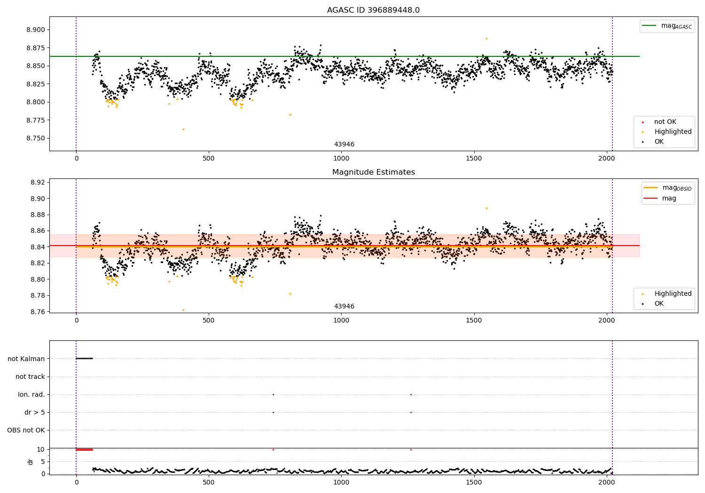This screenshot has height=493, width=705.
Task: Click the 'AGASC ID 396889448.0' title
Action: click(373, 10)
